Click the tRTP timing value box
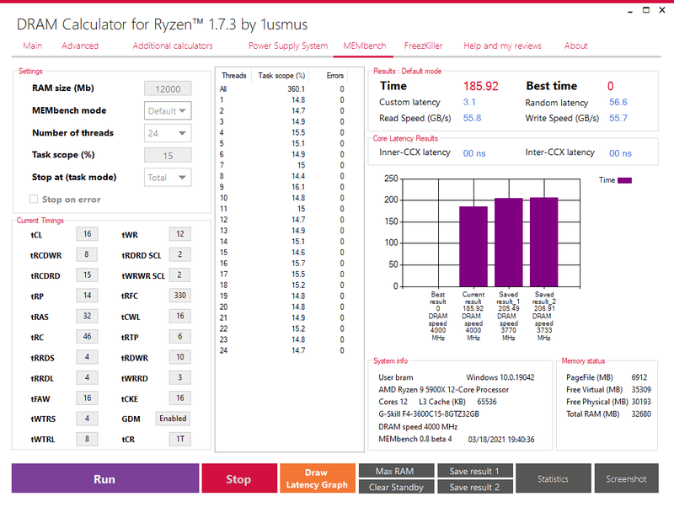This screenshot has height=507, width=674. (x=179, y=336)
